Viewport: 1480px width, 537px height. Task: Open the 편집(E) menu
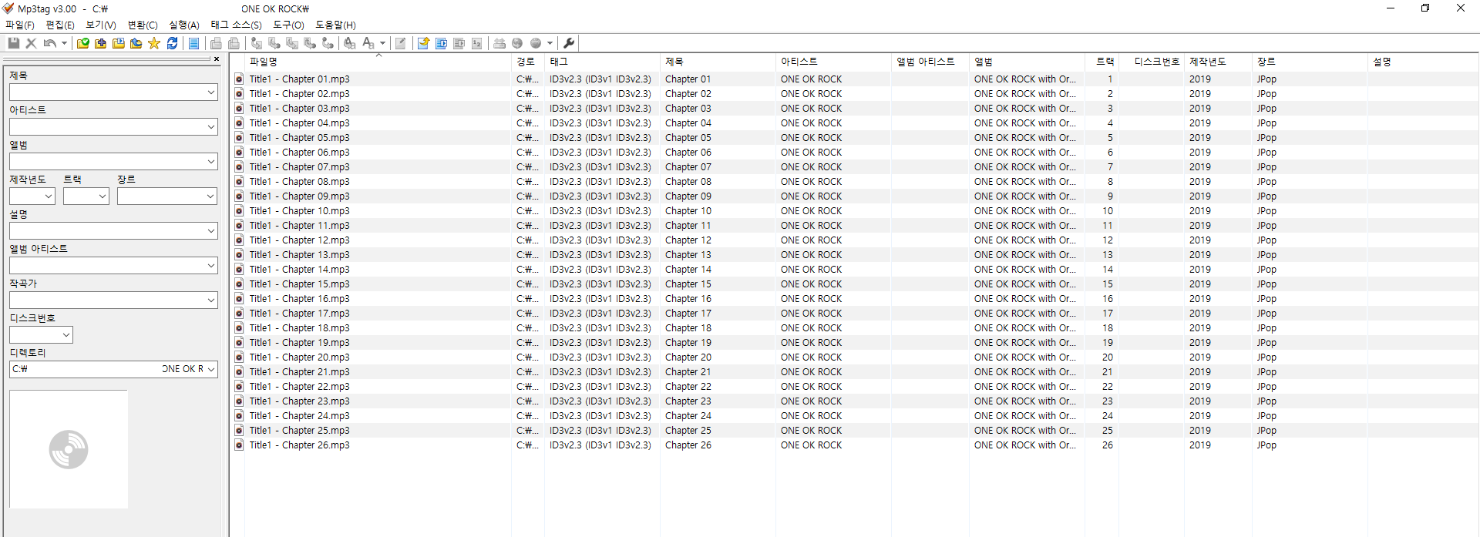coord(60,25)
